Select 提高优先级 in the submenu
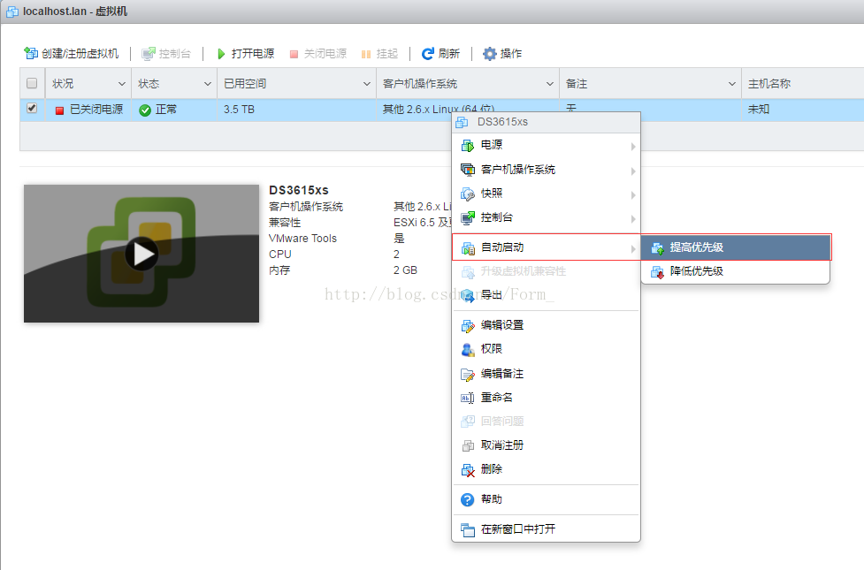The width and height of the screenshot is (864, 570). pyautogui.click(x=697, y=247)
